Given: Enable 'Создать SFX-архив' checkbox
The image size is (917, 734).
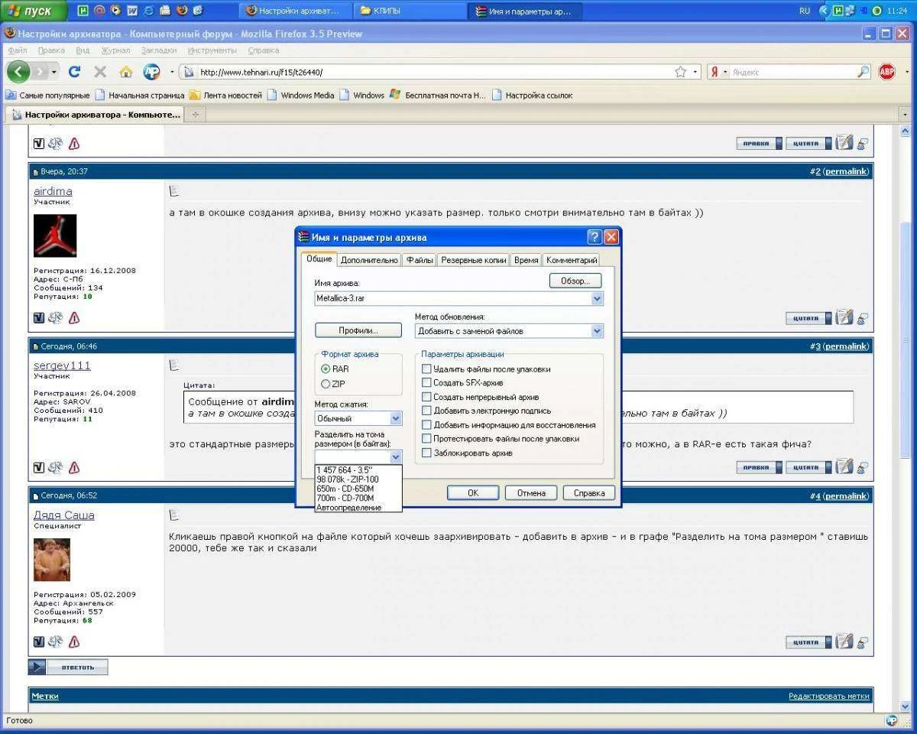Looking at the screenshot, I should click(x=426, y=383).
